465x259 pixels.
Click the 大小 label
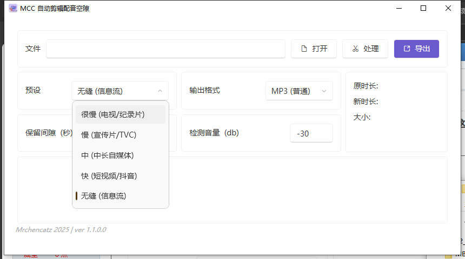pos(362,118)
